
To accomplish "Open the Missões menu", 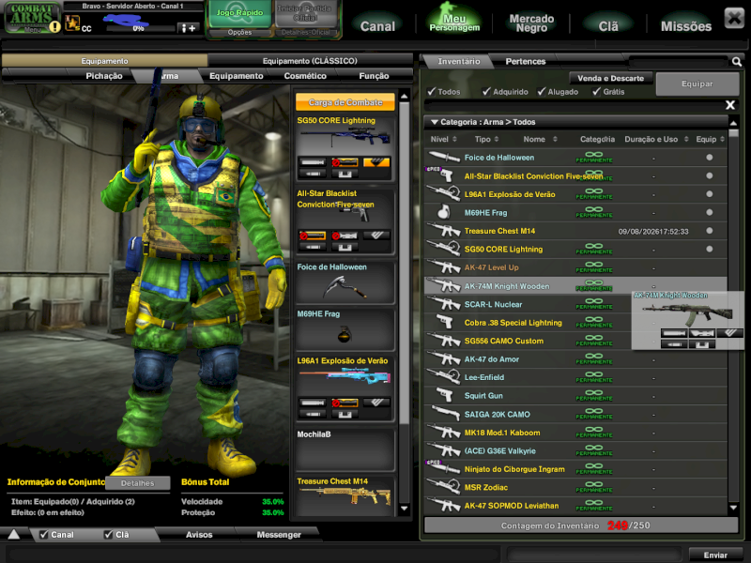I will (x=686, y=26).
